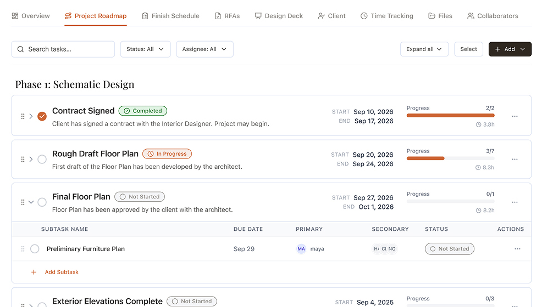Open the Files tab

440,16
